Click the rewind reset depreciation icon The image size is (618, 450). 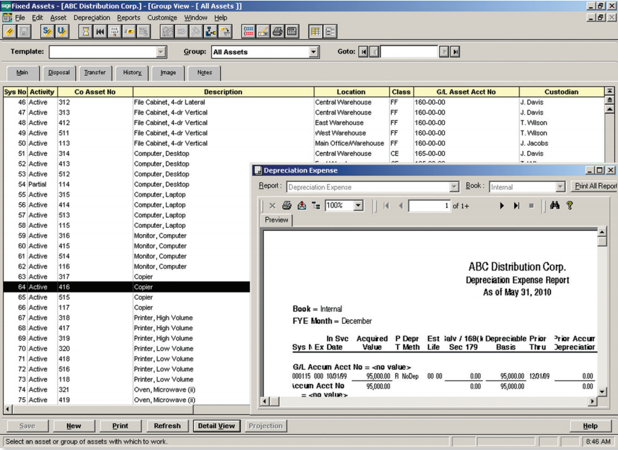[100, 31]
